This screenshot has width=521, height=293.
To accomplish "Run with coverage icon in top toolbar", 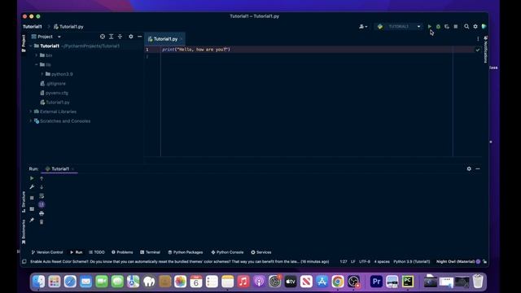I will click(447, 27).
